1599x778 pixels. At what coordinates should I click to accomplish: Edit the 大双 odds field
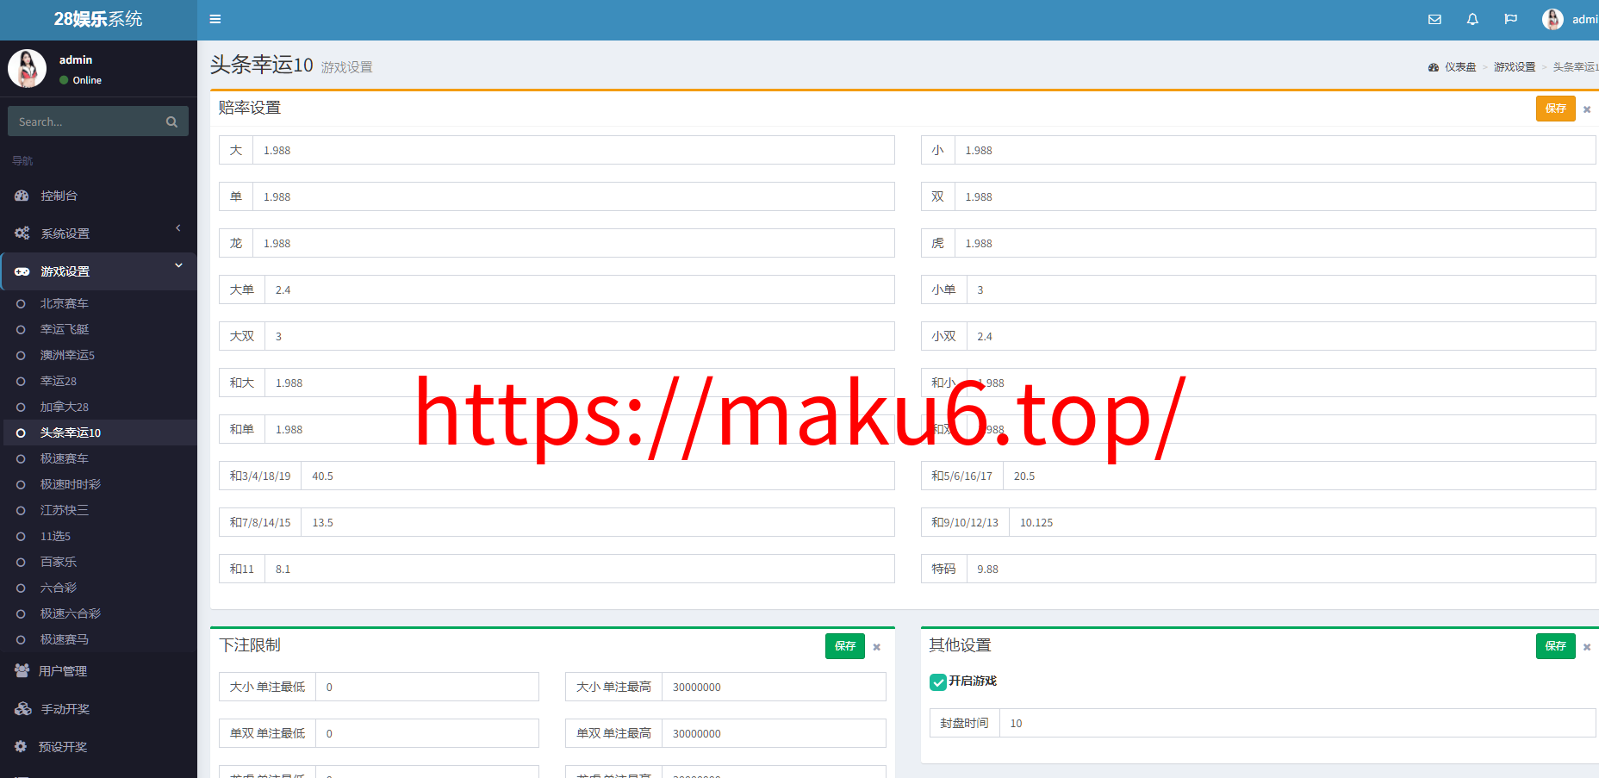click(580, 336)
